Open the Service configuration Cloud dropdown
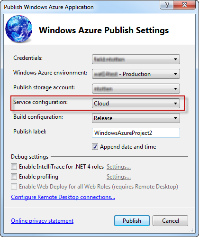Viewport: 199px width, 237px height. (x=136, y=104)
